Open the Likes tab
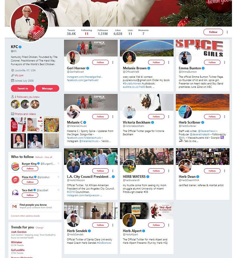Screen dimensions: 237x258 (118, 32)
